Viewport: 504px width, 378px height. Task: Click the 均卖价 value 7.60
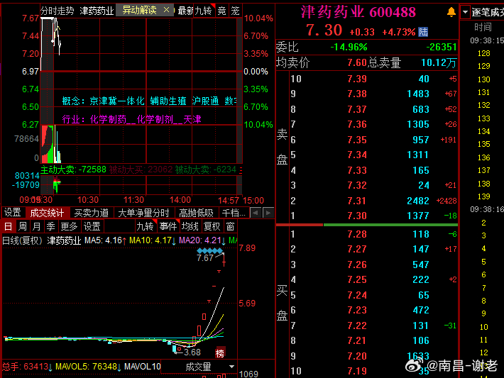(x=357, y=62)
